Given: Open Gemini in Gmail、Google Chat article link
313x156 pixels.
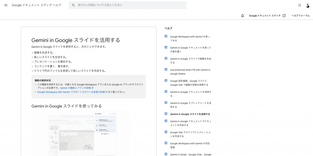Looking at the screenshot, I should pyautogui.click(x=191, y=154).
